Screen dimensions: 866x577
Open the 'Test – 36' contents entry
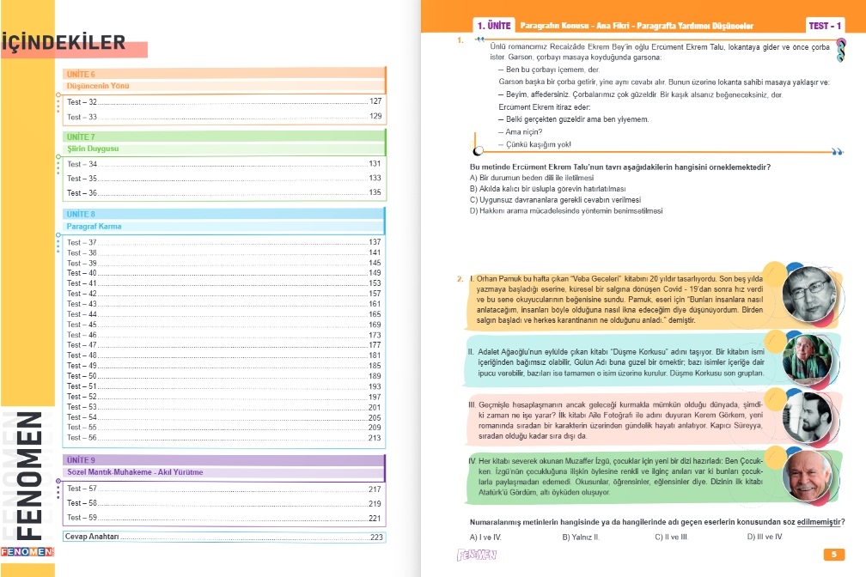(x=223, y=192)
